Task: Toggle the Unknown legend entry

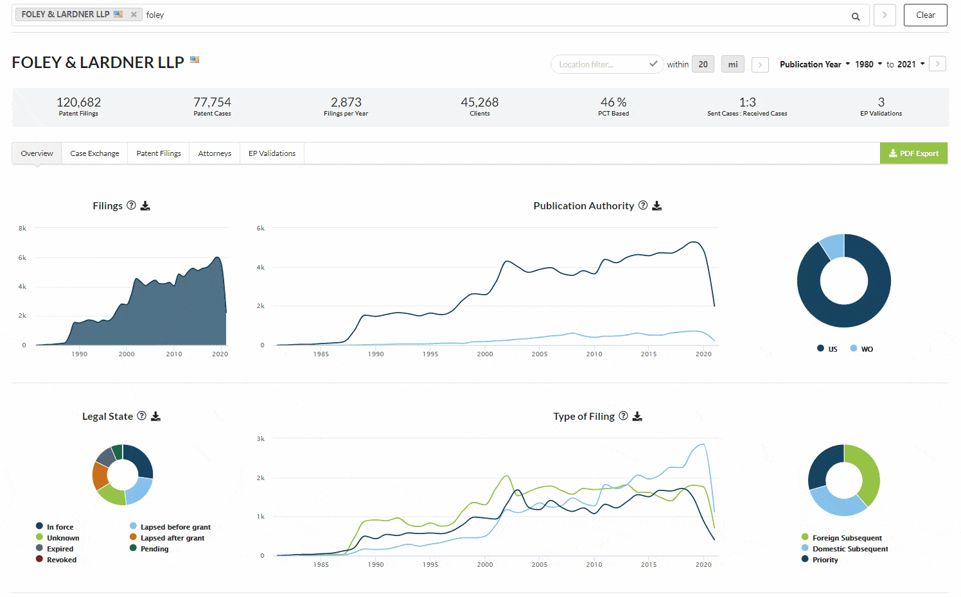Action: pos(58,538)
